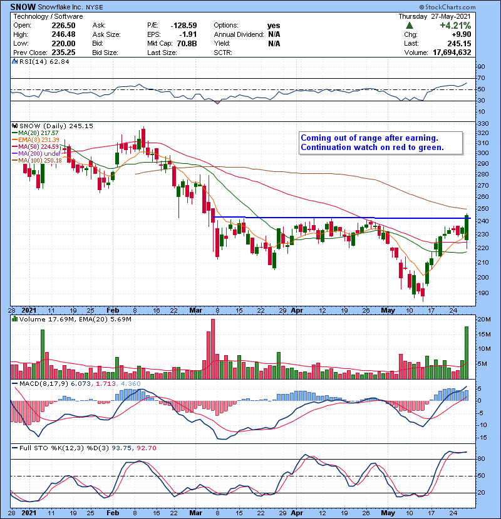
Task: Click the blue annotation about coming out of range
Action: coord(381,143)
